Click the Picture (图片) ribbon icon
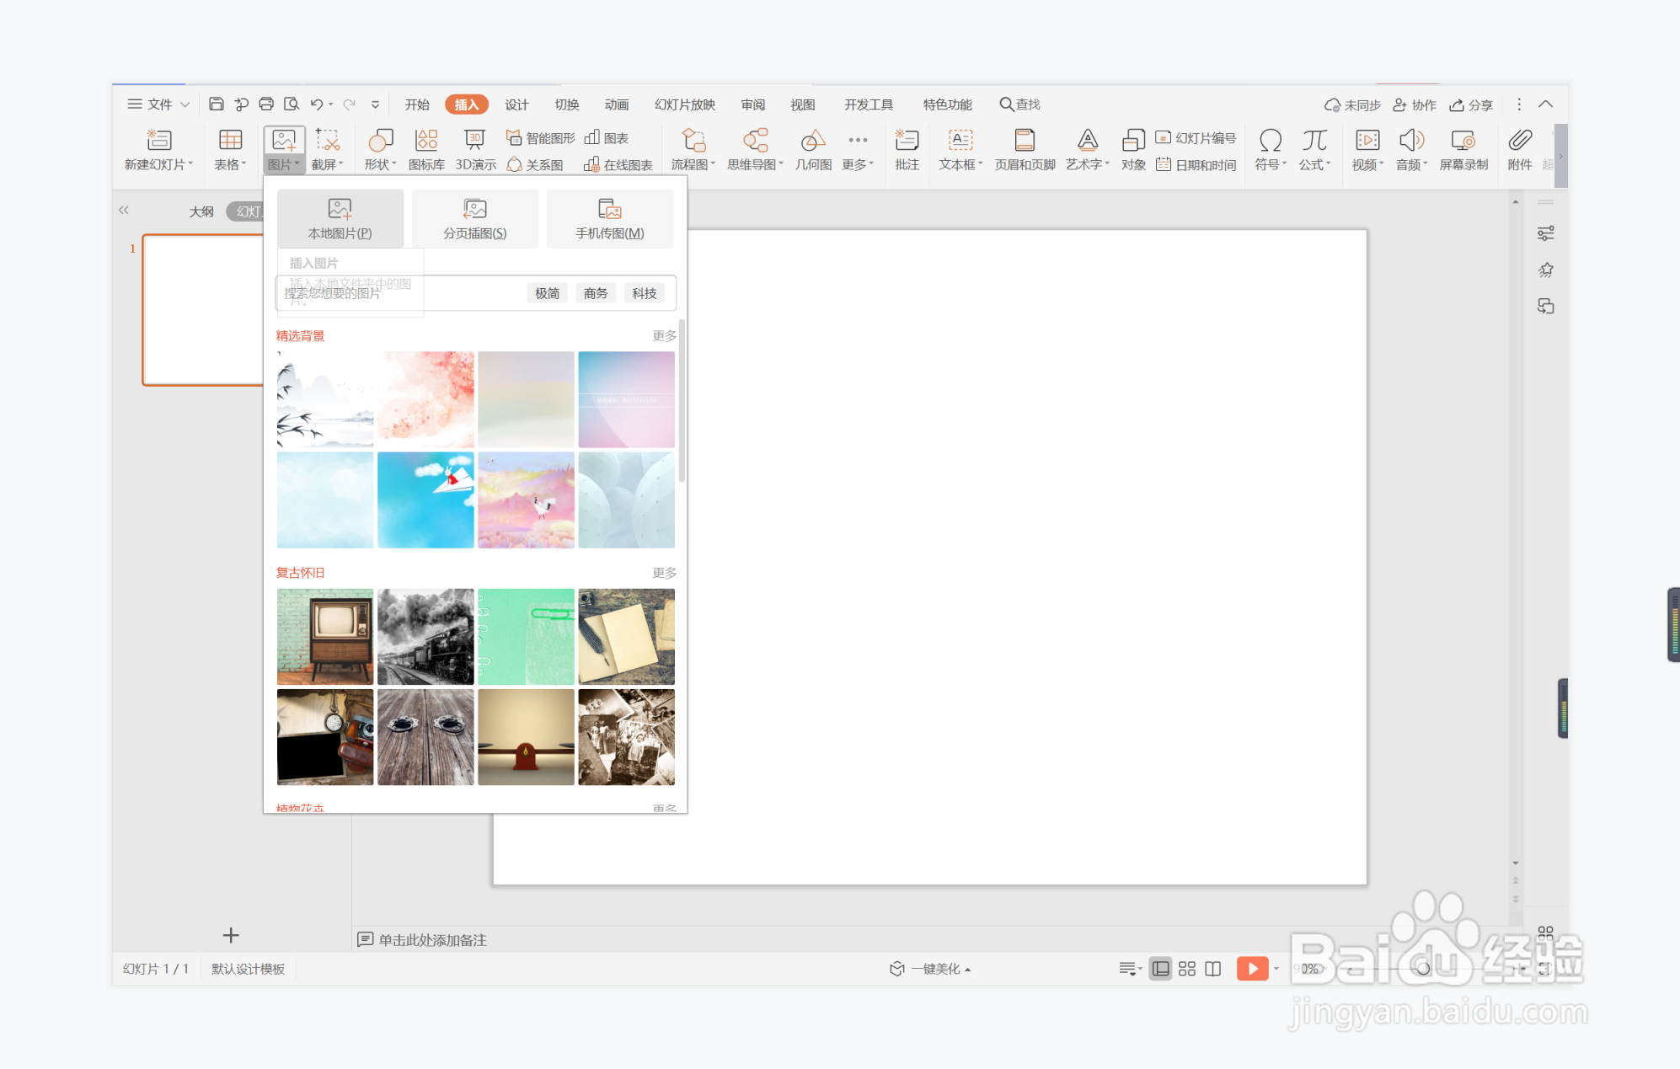Viewport: 1680px width, 1069px height. (x=284, y=140)
